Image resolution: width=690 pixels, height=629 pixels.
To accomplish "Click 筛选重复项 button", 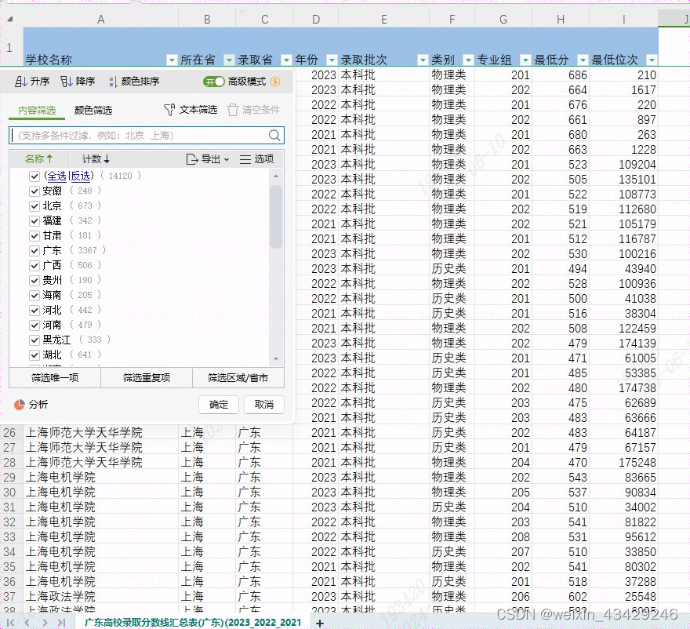I will pos(147,378).
